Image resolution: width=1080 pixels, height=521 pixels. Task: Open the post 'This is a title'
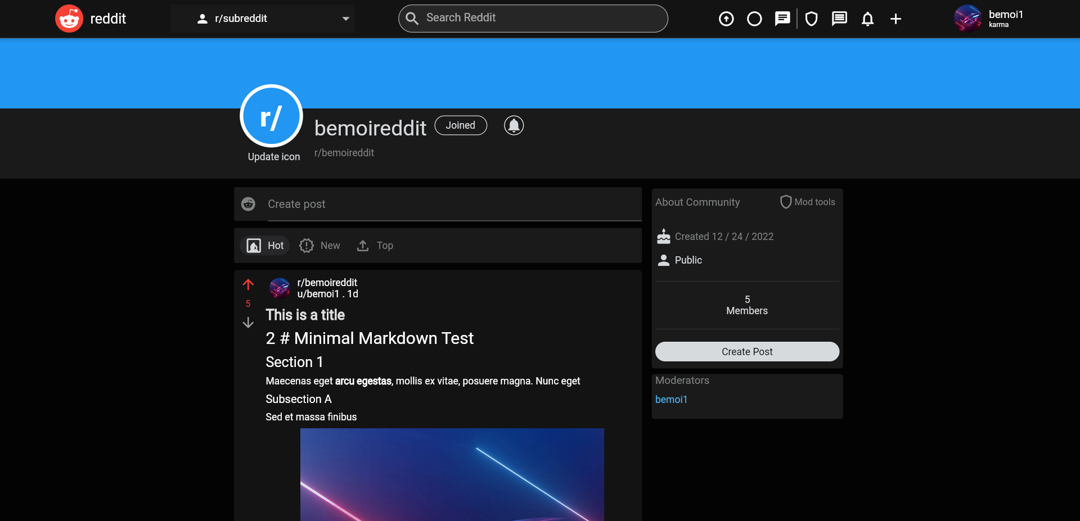coord(305,315)
